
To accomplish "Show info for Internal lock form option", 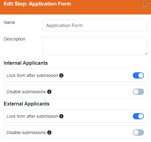I will (x=61, y=75).
